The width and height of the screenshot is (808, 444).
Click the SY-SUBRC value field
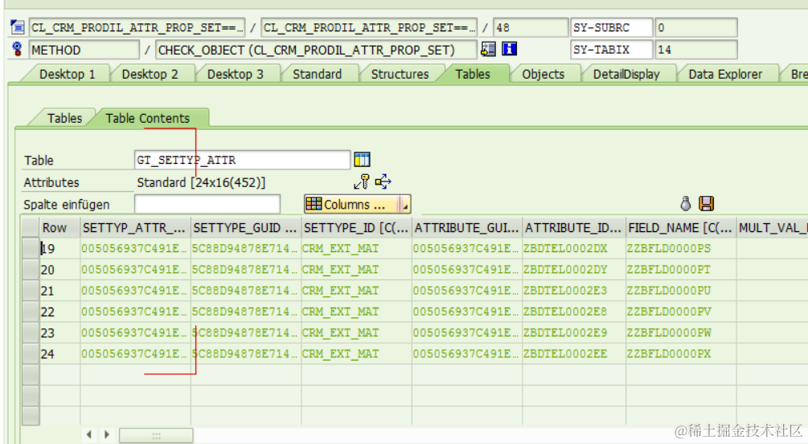point(695,27)
